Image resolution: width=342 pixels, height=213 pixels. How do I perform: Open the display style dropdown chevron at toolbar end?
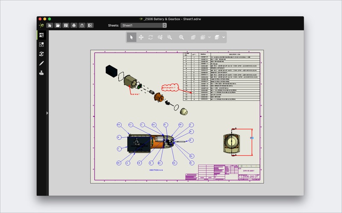click(224, 37)
